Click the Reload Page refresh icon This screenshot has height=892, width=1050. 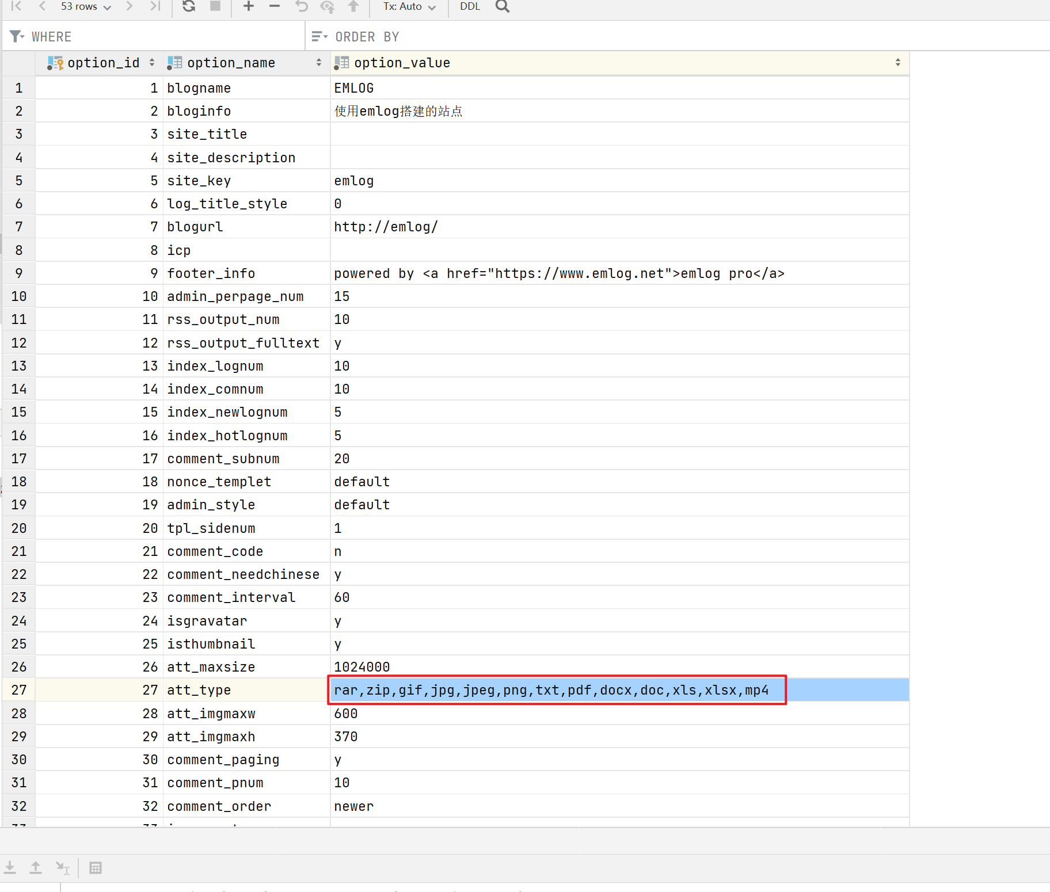tap(189, 6)
